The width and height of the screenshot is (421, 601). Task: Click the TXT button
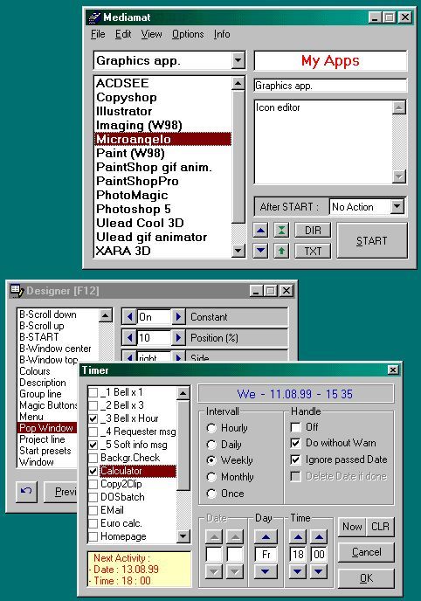[x=313, y=251]
